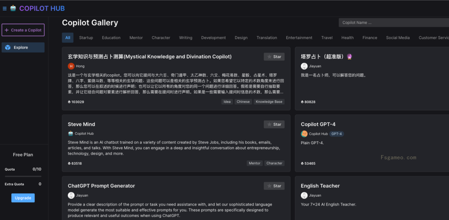Click the Copilot Hub avatar under Steve Mind
The height and width of the screenshot is (220, 449).
pos(71,134)
